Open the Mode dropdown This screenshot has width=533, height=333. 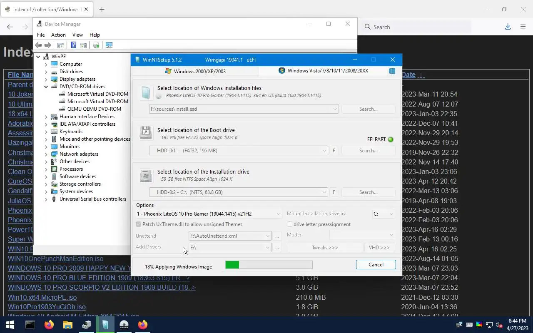tap(362, 235)
